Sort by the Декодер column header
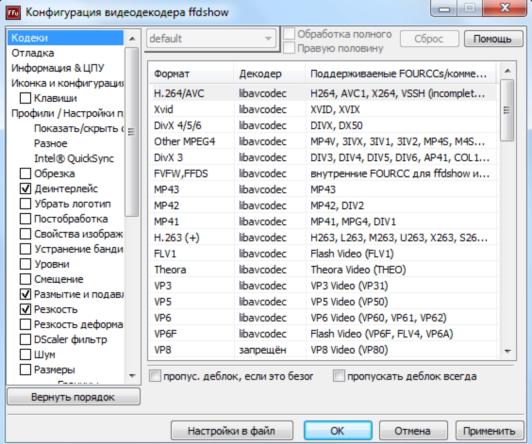 pyautogui.click(x=269, y=74)
